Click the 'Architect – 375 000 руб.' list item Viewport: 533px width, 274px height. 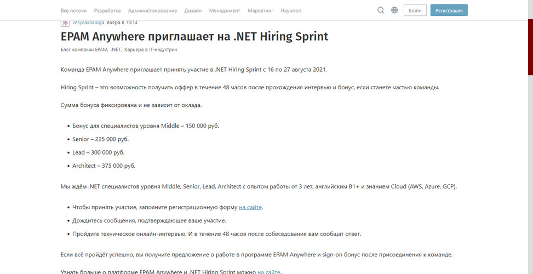click(104, 166)
